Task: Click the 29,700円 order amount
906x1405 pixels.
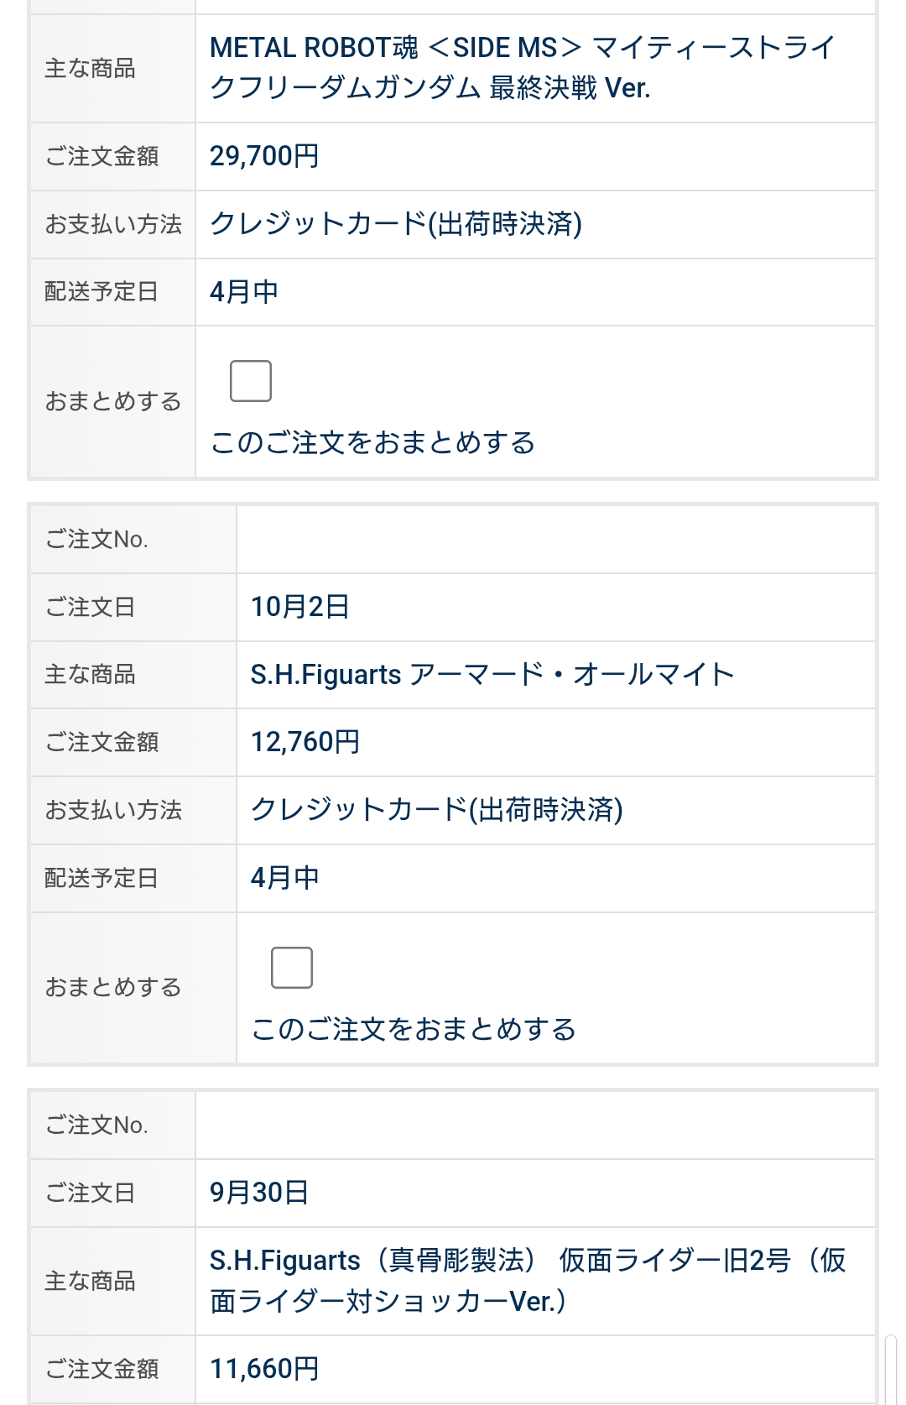Action: pyautogui.click(x=264, y=156)
